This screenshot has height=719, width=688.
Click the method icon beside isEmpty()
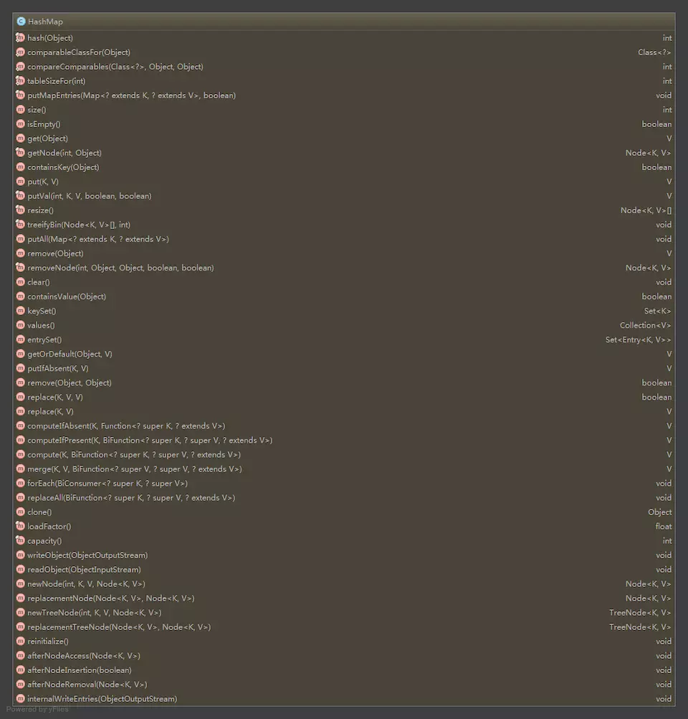point(20,124)
